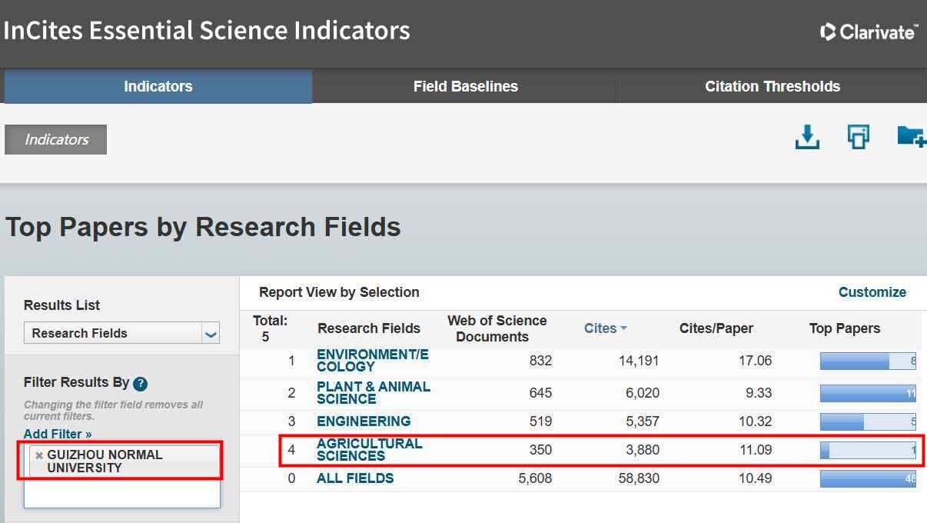The height and width of the screenshot is (523, 927).
Task: Open the Research Fields results list dropdown
Action: (x=211, y=334)
